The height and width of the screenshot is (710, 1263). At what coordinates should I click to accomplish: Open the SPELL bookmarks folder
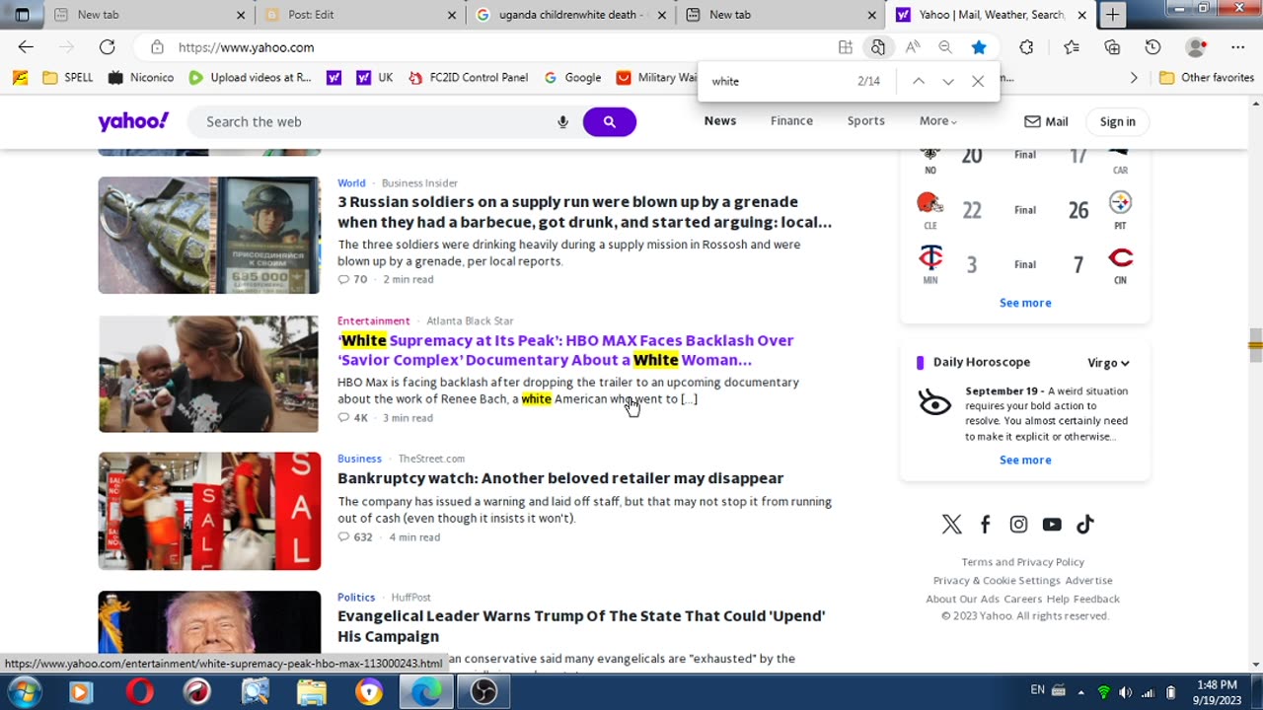68,77
